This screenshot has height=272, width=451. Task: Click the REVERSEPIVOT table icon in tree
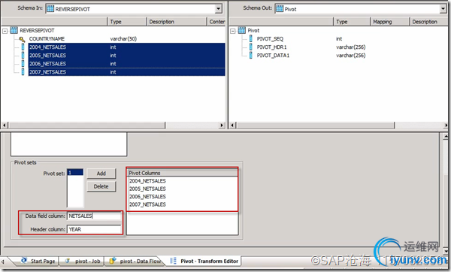coord(14,30)
